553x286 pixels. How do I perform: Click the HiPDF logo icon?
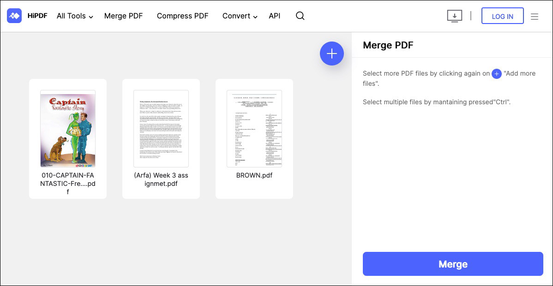(14, 16)
